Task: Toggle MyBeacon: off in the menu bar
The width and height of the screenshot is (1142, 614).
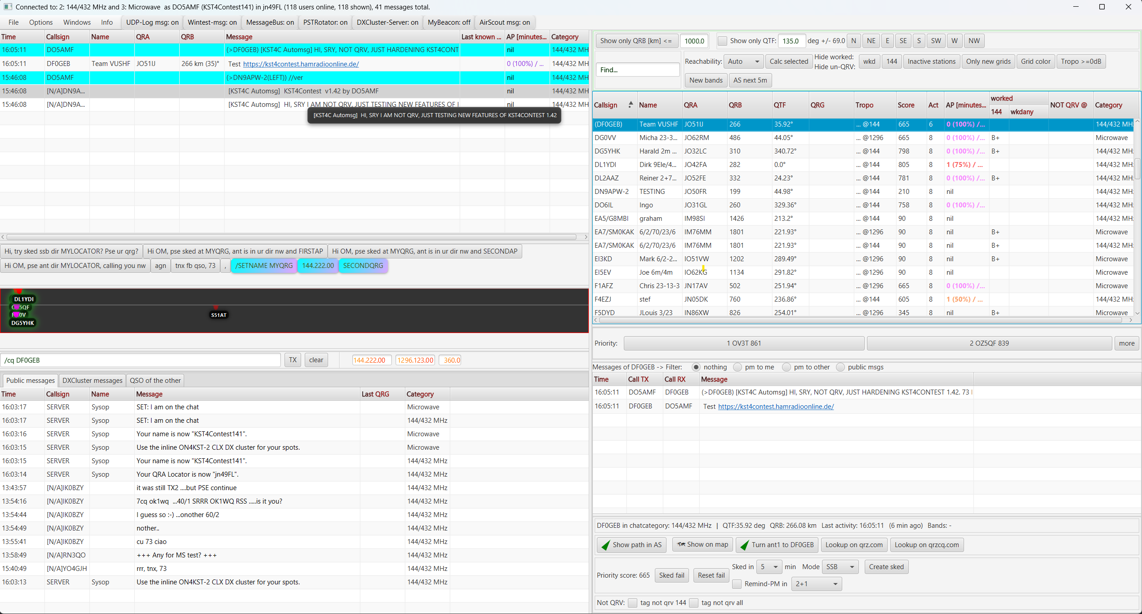Action: click(449, 22)
